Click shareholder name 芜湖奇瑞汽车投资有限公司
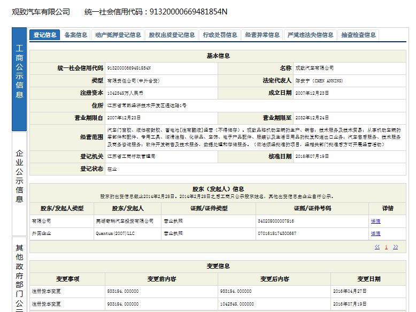This screenshot has height=312, width=416. pos(125,221)
